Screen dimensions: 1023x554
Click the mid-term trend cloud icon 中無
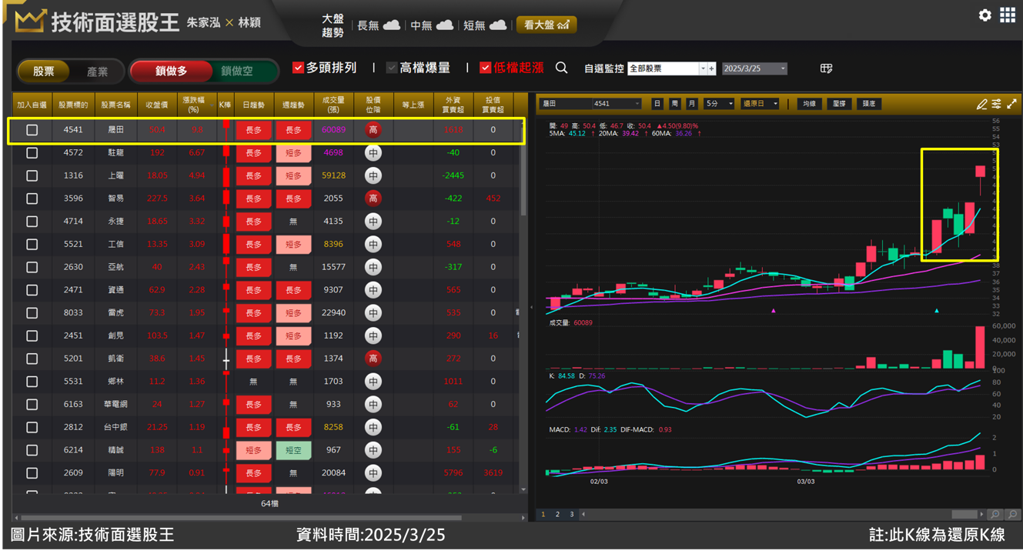(x=444, y=25)
